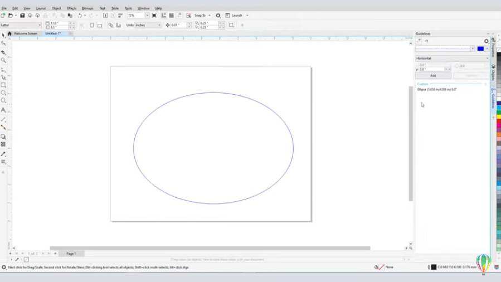Click the Add guideline button
Image resolution: width=501 pixels, height=282 pixels.
point(433,76)
